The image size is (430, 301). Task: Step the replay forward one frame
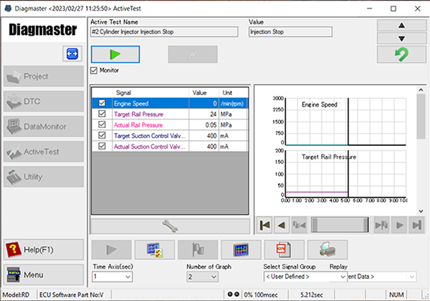(399, 225)
